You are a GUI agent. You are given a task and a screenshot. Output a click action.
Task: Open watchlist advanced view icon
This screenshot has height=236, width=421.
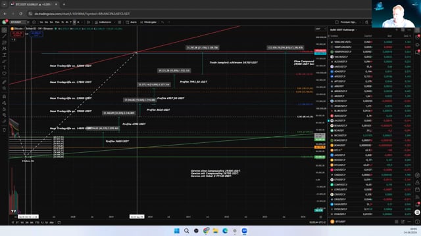(x=403, y=30)
